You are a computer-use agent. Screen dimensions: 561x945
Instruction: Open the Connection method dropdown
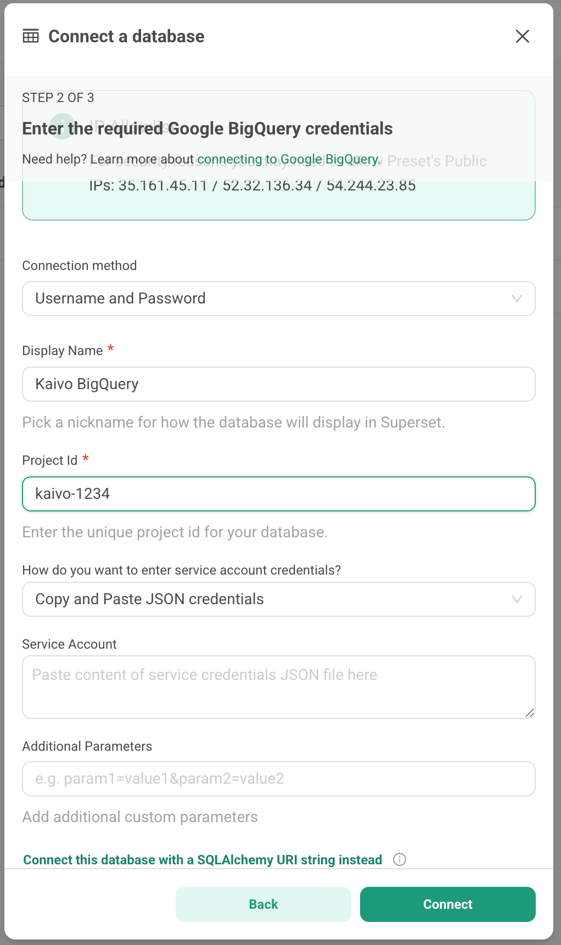point(279,299)
